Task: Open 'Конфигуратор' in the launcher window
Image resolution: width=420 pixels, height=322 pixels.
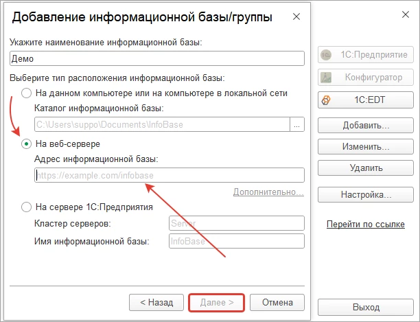Action: (x=366, y=77)
